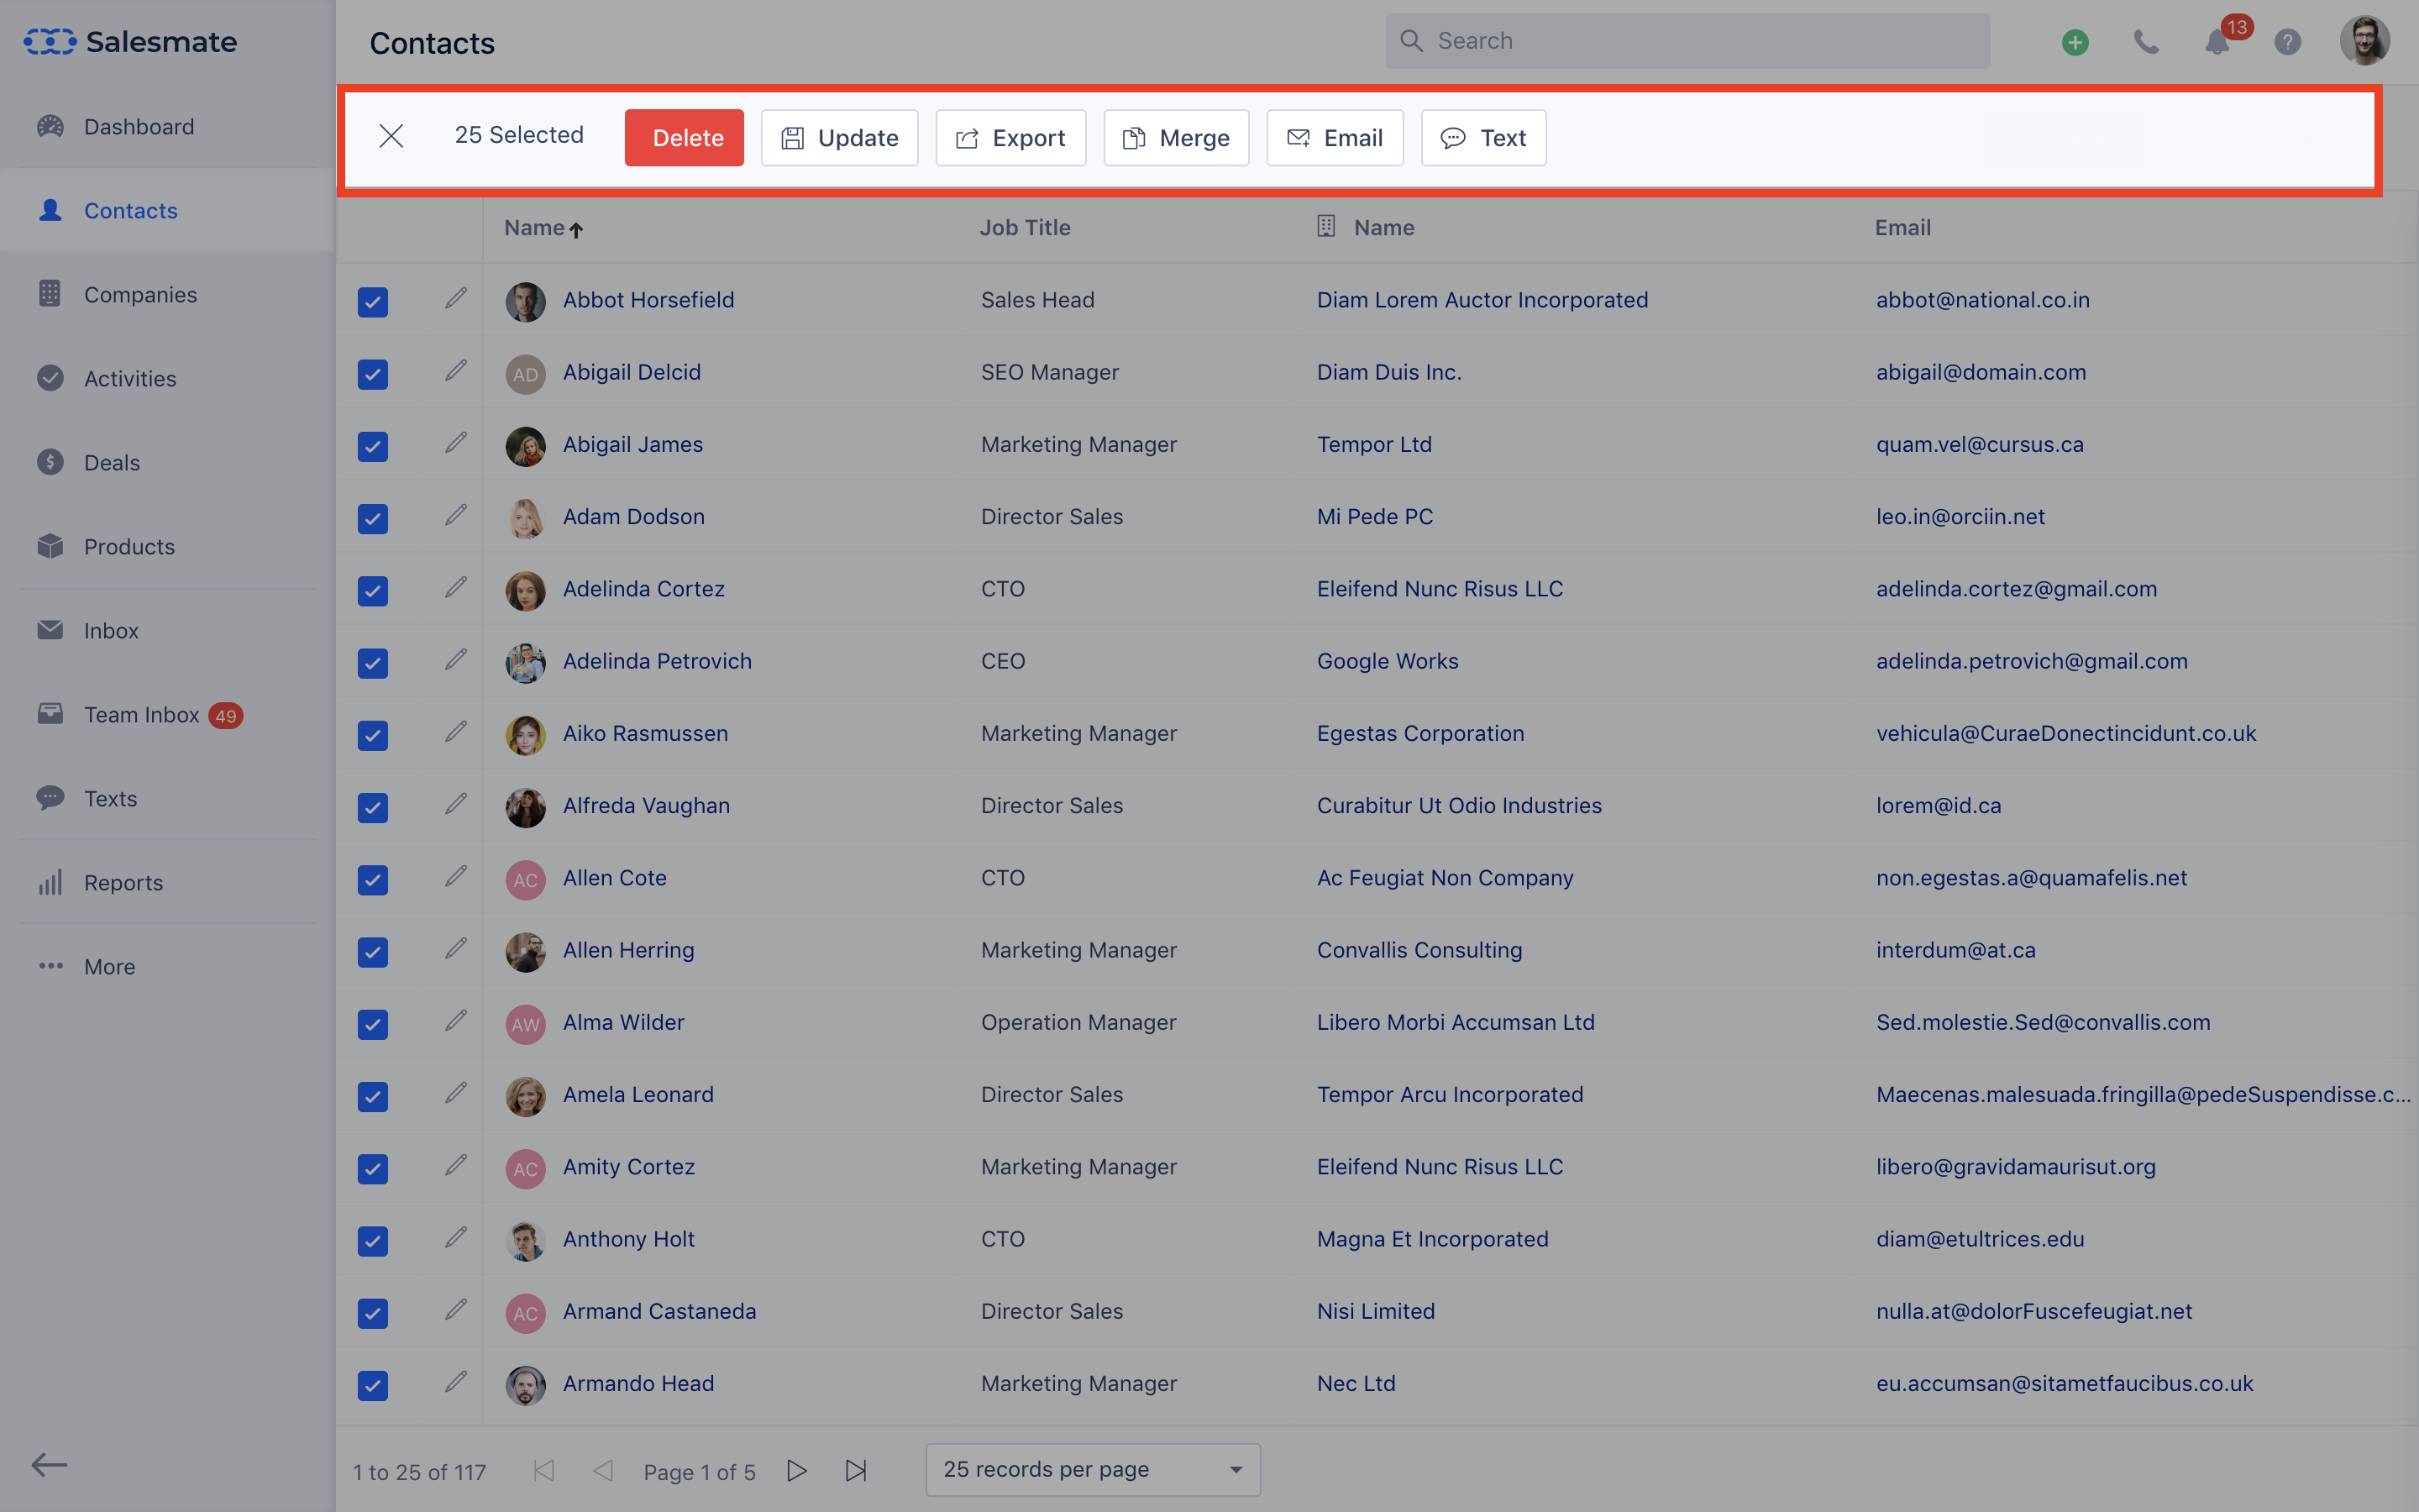Open the Google Works company link

(1388, 660)
